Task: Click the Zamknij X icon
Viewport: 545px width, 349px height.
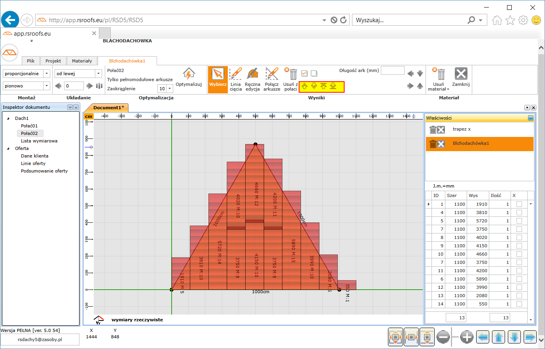Action: click(x=461, y=74)
